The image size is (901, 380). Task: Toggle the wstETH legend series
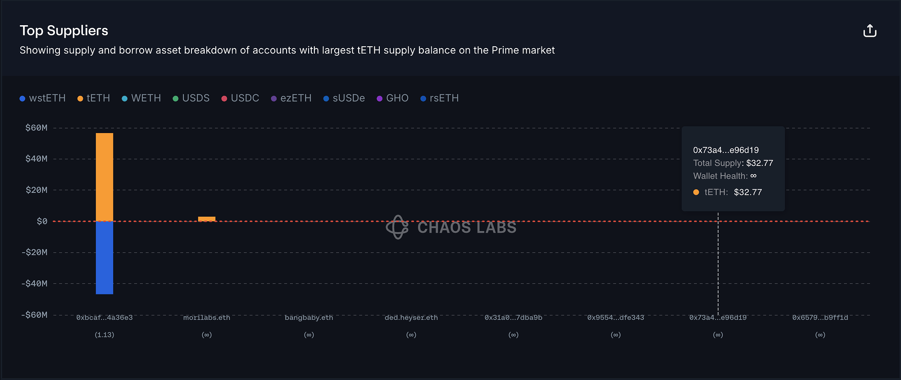click(x=43, y=98)
